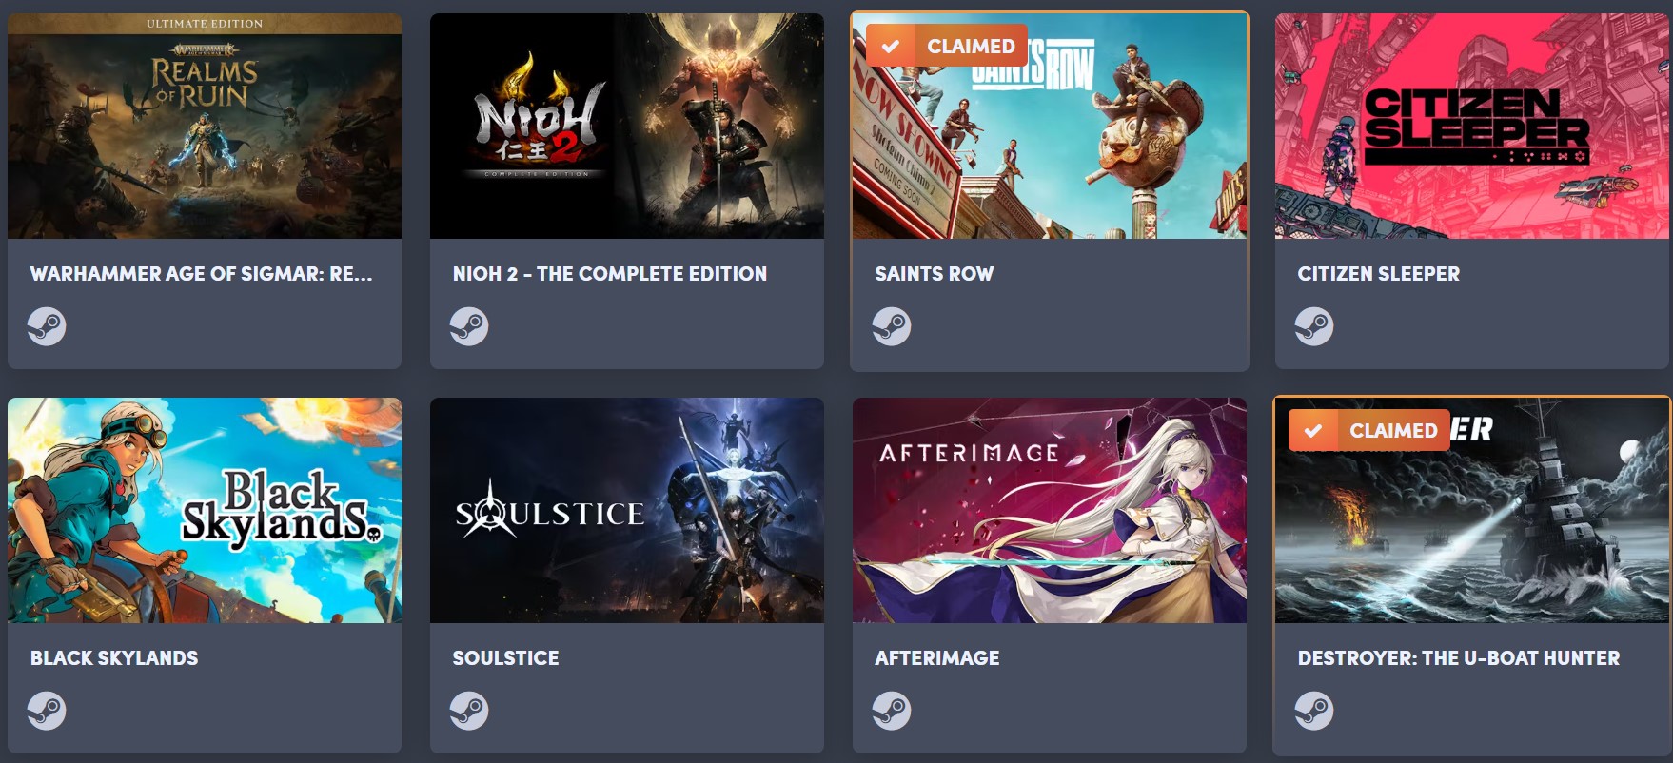The width and height of the screenshot is (1673, 763).
Task: Click Steam icon under Destroyer: The U-Boat Hunter
Action: [1314, 711]
